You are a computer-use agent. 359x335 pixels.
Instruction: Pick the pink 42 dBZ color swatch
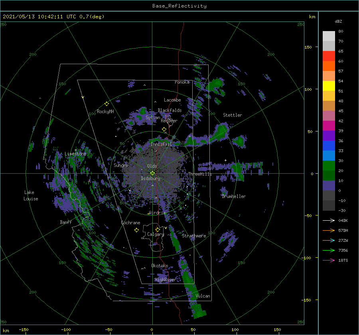tap(329, 116)
